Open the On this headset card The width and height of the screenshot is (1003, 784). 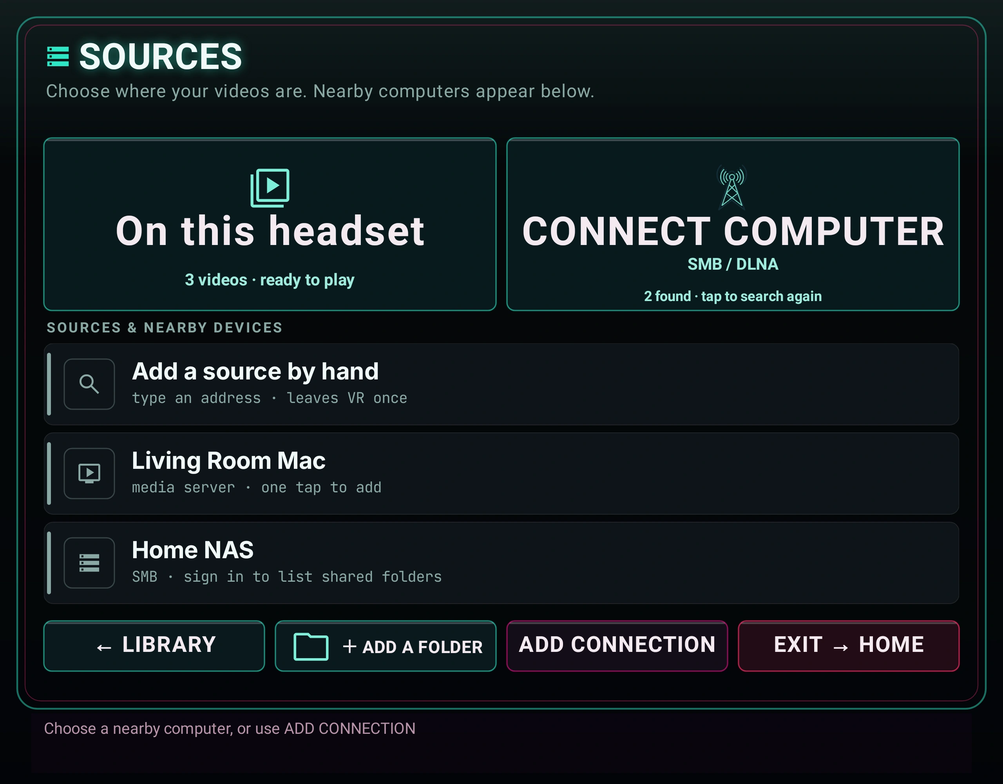(270, 224)
